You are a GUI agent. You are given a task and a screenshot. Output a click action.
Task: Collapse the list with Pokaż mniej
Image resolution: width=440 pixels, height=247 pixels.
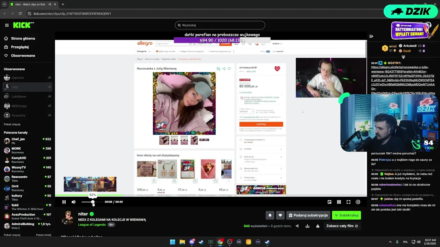click(x=44, y=235)
